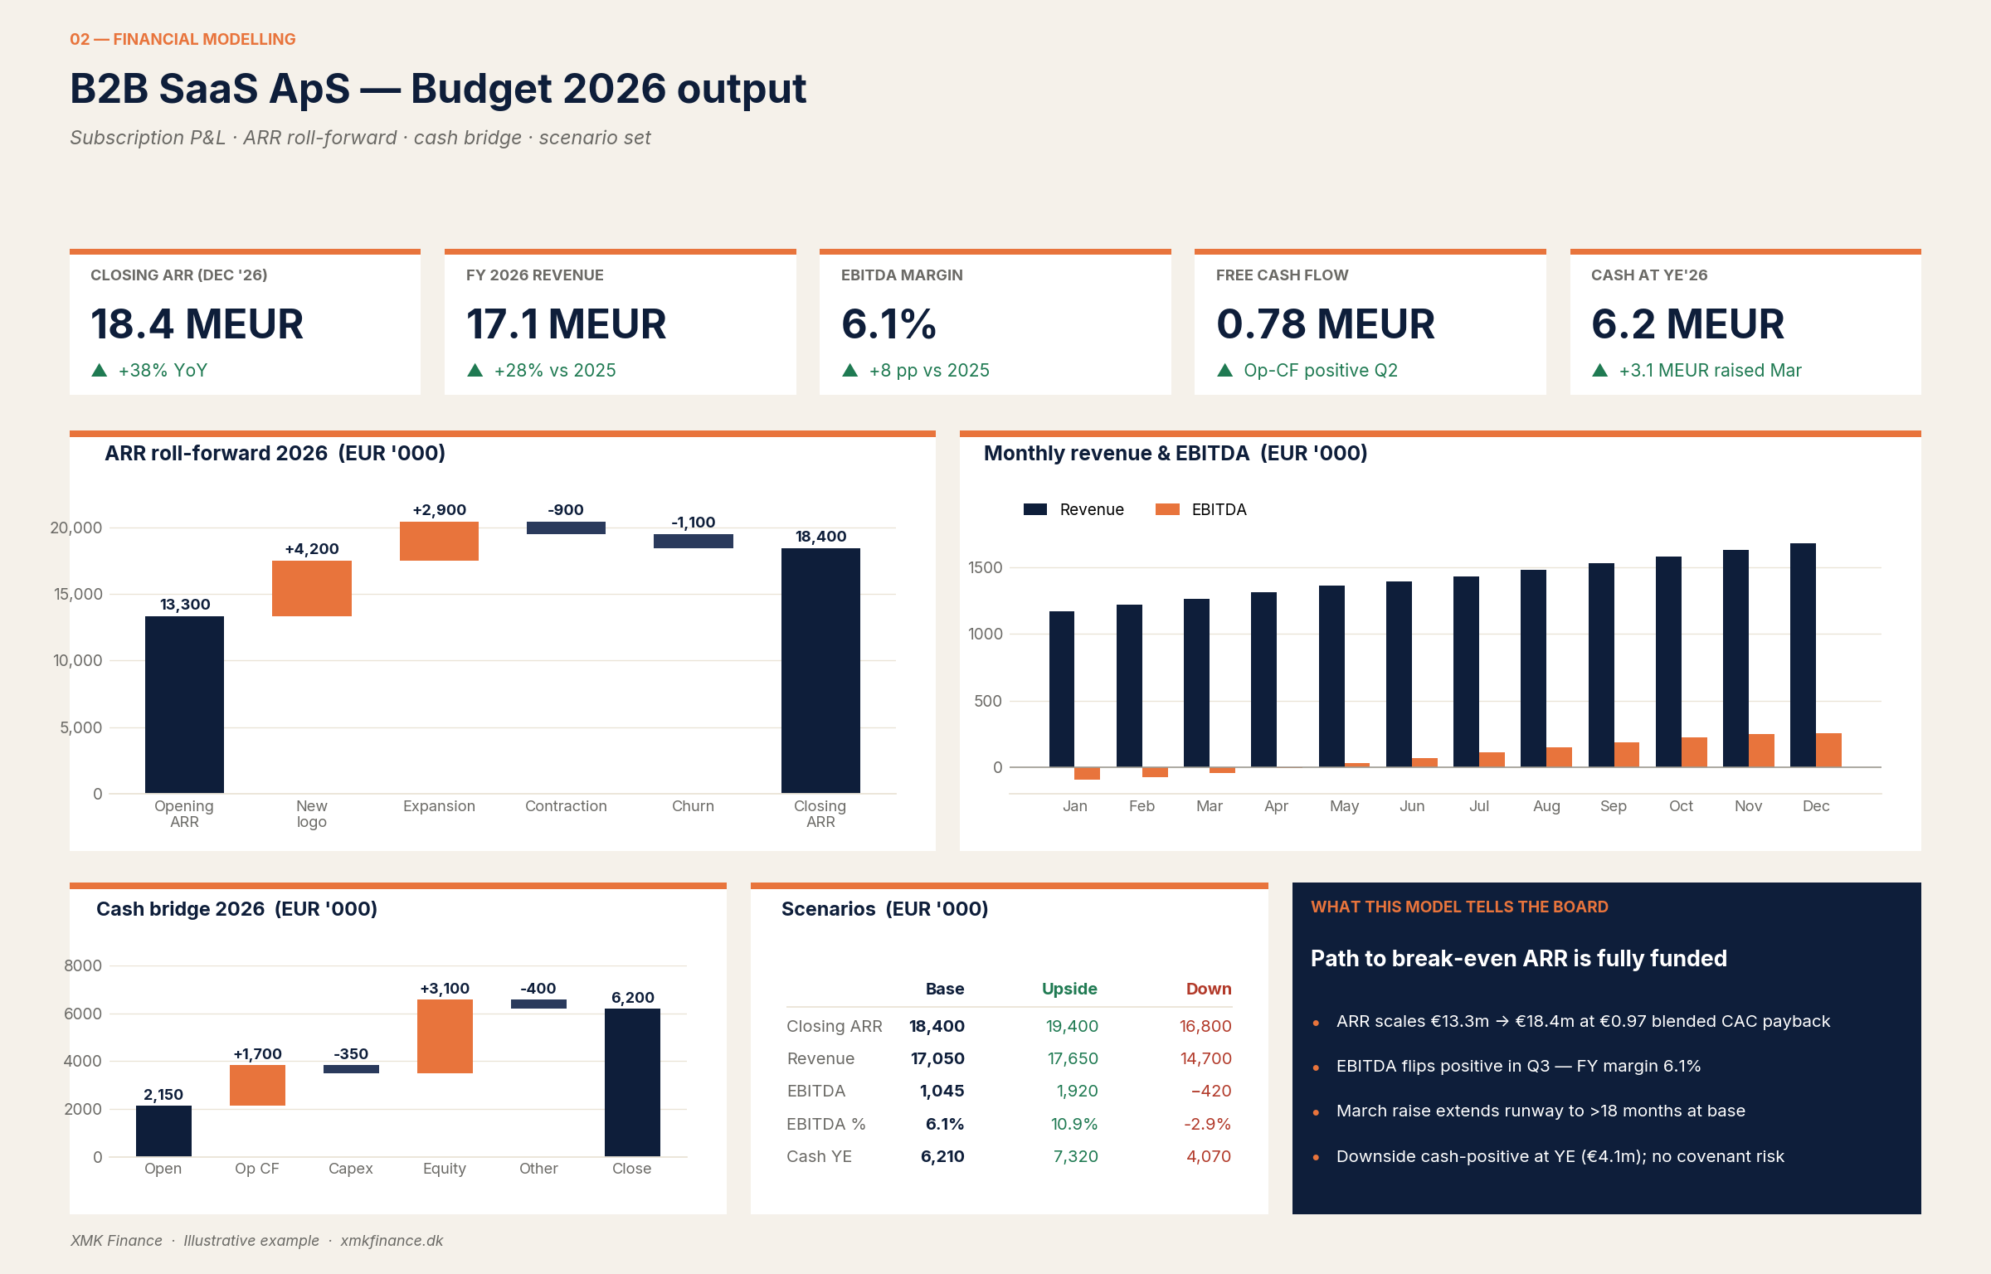Select the Upside Cash YE cell 7,320
The width and height of the screenshot is (1991, 1274).
coord(1076,1156)
